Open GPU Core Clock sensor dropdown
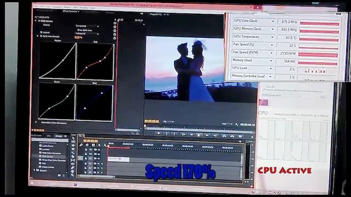Image resolution: width=351 pixels, height=197 pixels. coord(273,21)
